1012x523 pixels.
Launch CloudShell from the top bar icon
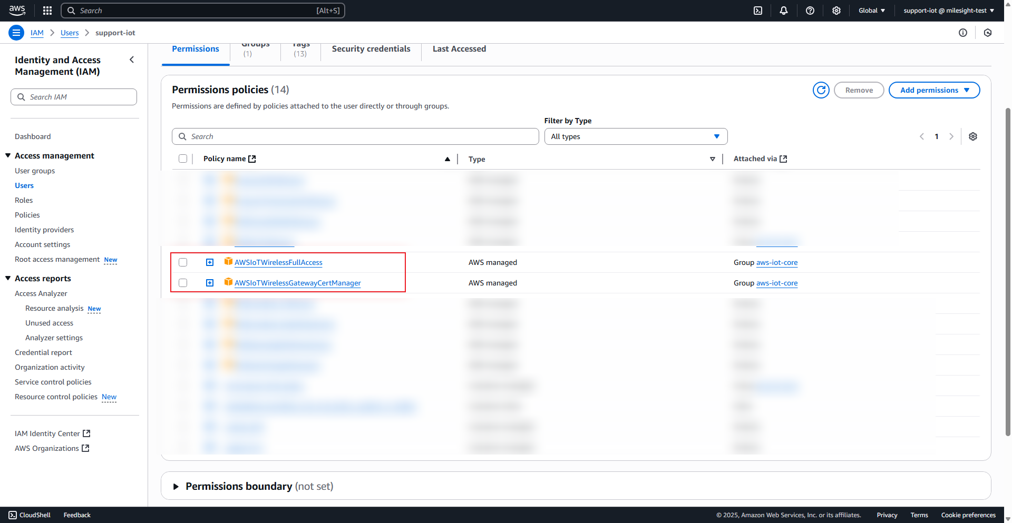click(758, 11)
